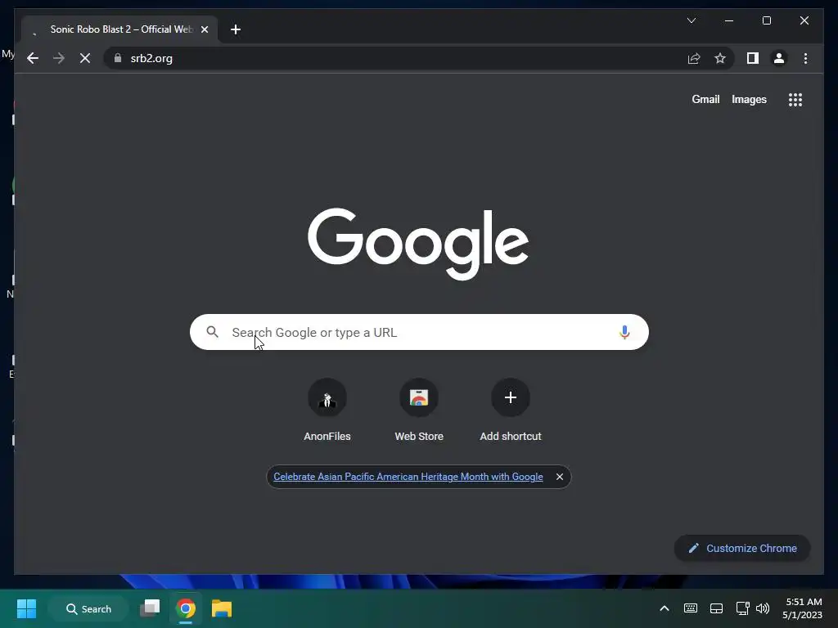The height and width of the screenshot is (628, 838).
Task: Open the Chrome three-dot menu
Action: pyautogui.click(x=805, y=58)
